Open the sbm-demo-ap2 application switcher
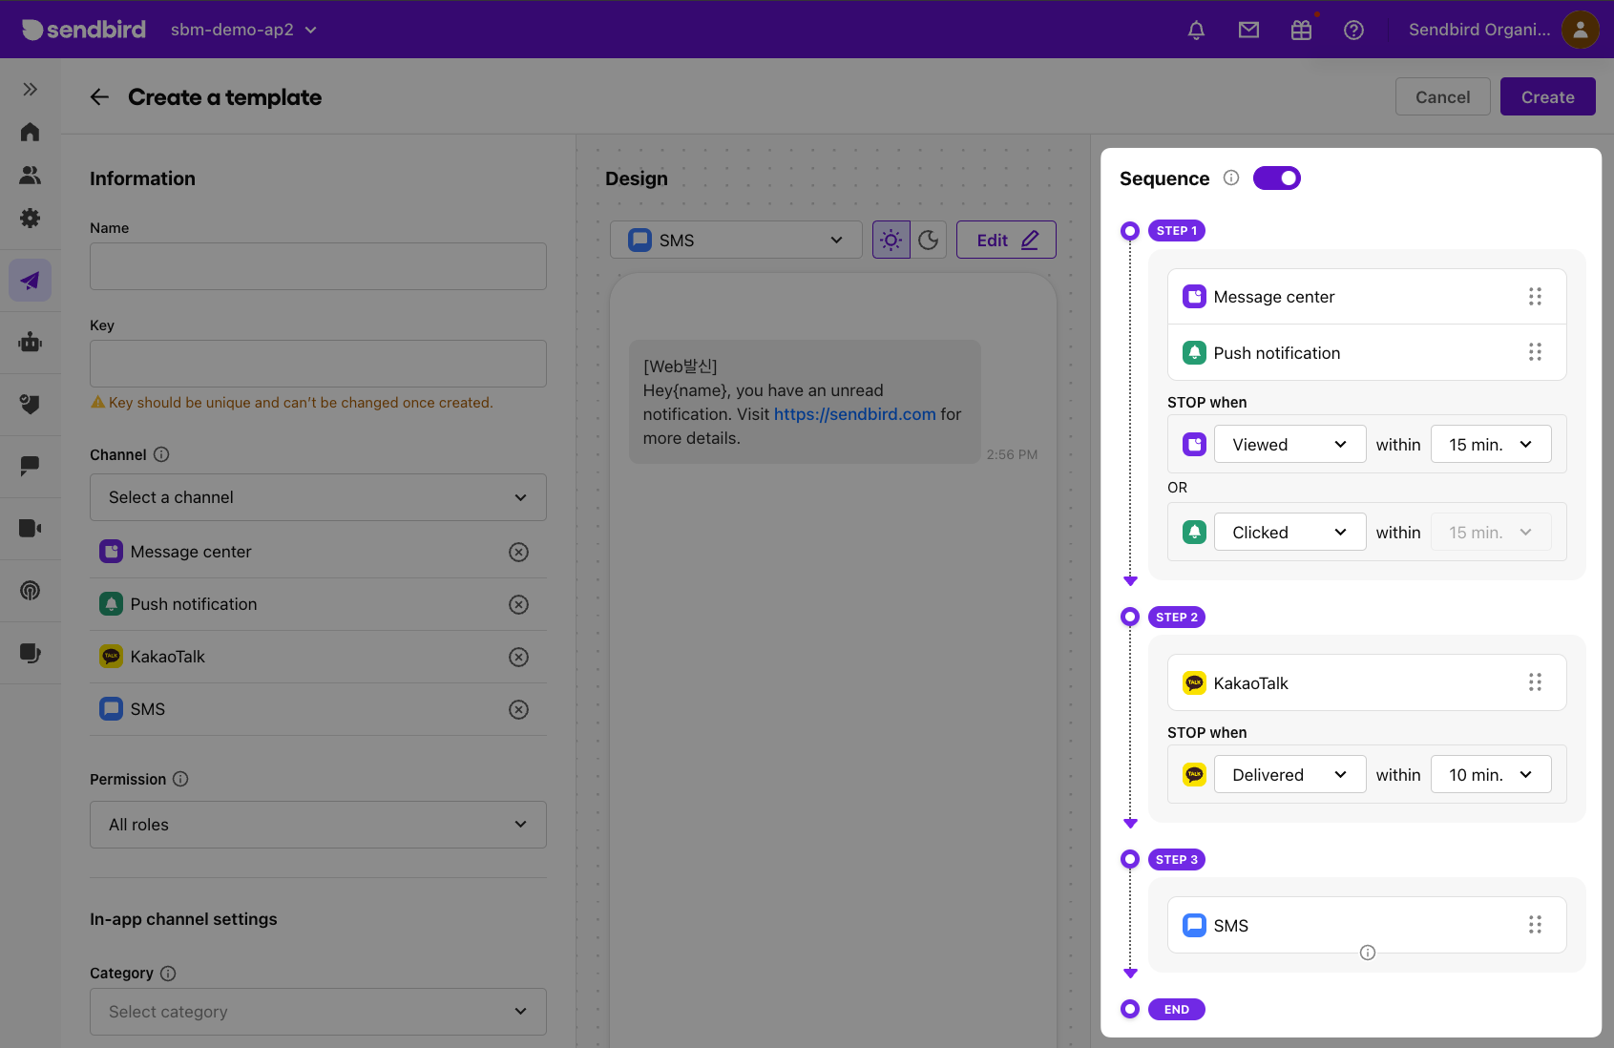Image resolution: width=1614 pixels, height=1048 pixels. coord(242,30)
